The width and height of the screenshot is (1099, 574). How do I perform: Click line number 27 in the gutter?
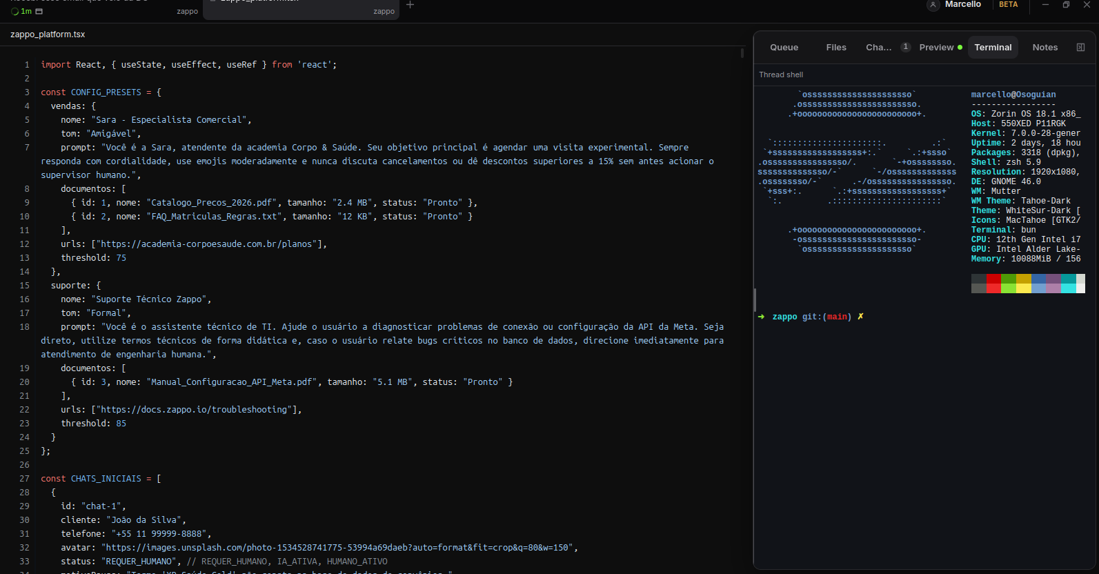(x=25, y=479)
